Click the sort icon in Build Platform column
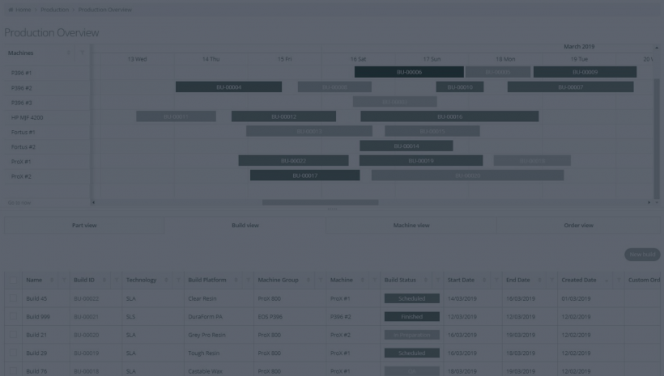This screenshot has width=664, height=376. coord(236,281)
